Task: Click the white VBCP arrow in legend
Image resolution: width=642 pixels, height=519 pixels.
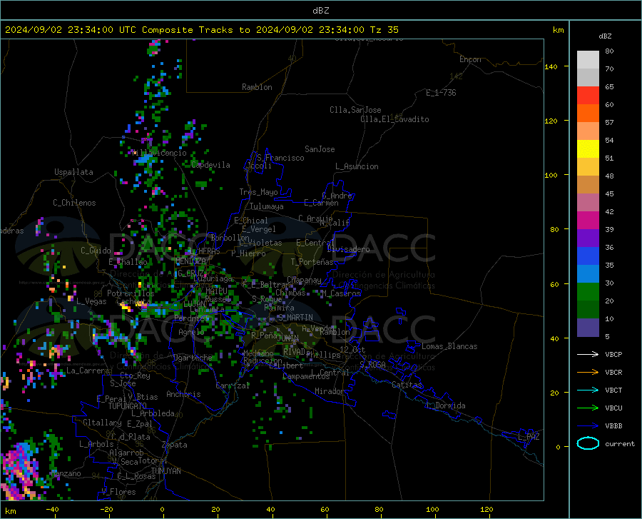Action: [588, 354]
